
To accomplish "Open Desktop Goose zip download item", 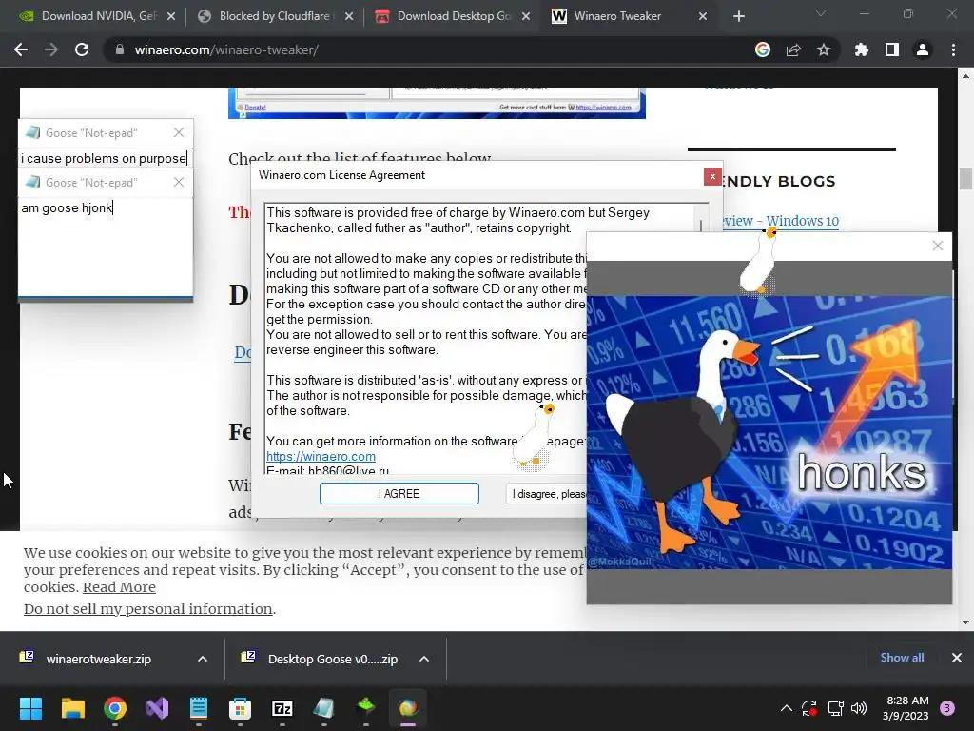I will pyautogui.click(x=332, y=659).
